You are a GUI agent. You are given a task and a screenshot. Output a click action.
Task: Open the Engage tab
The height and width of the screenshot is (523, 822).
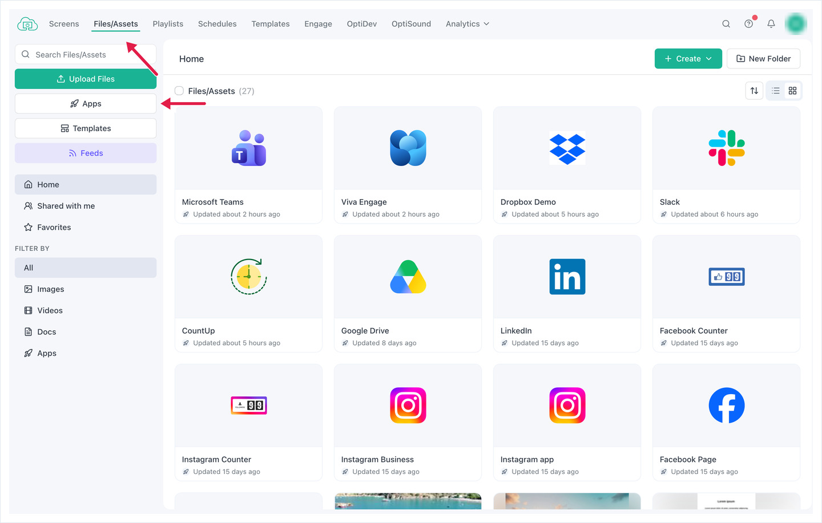pyautogui.click(x=318, y=24)
